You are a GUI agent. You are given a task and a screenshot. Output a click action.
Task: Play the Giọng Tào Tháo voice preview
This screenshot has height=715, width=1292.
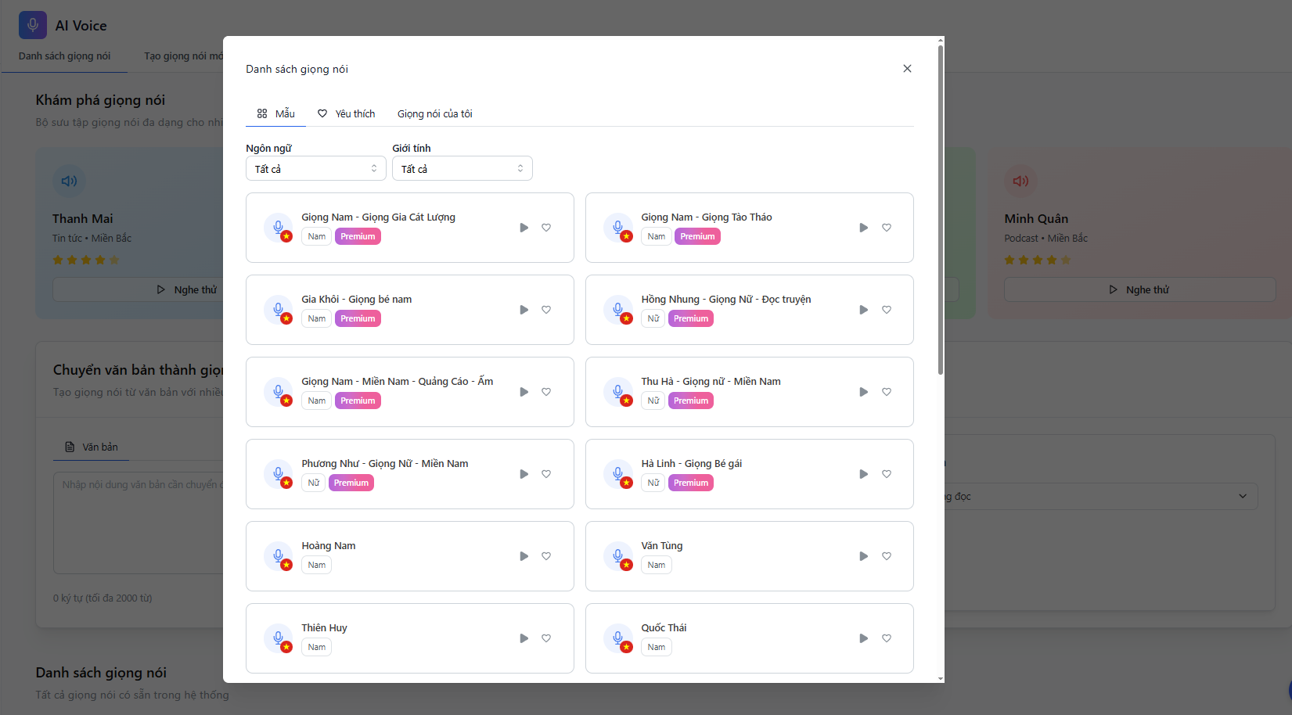863,228
